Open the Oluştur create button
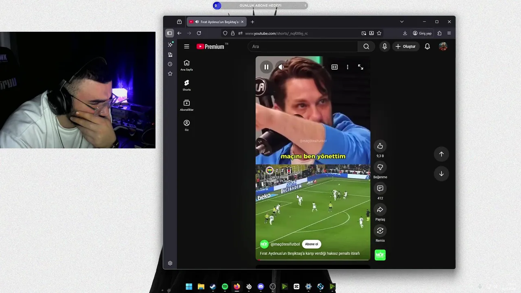The width and height of the screenshot is (521, 293). [406, 46]
